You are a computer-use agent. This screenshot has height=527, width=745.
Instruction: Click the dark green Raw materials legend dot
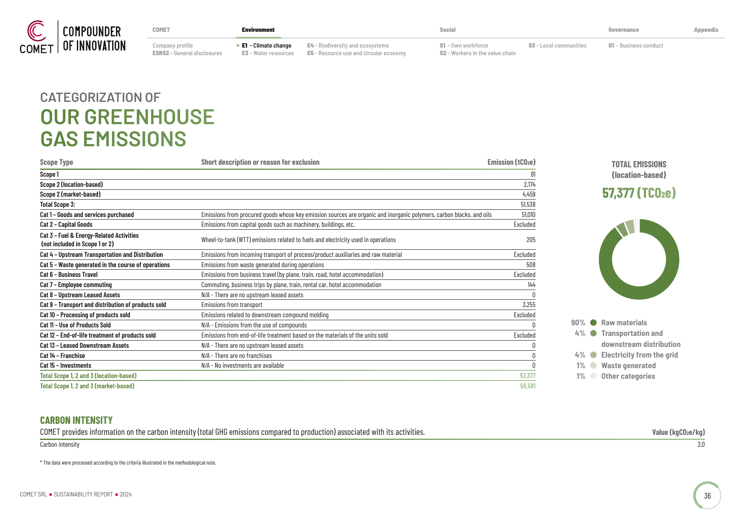click(x=594, y=323)
